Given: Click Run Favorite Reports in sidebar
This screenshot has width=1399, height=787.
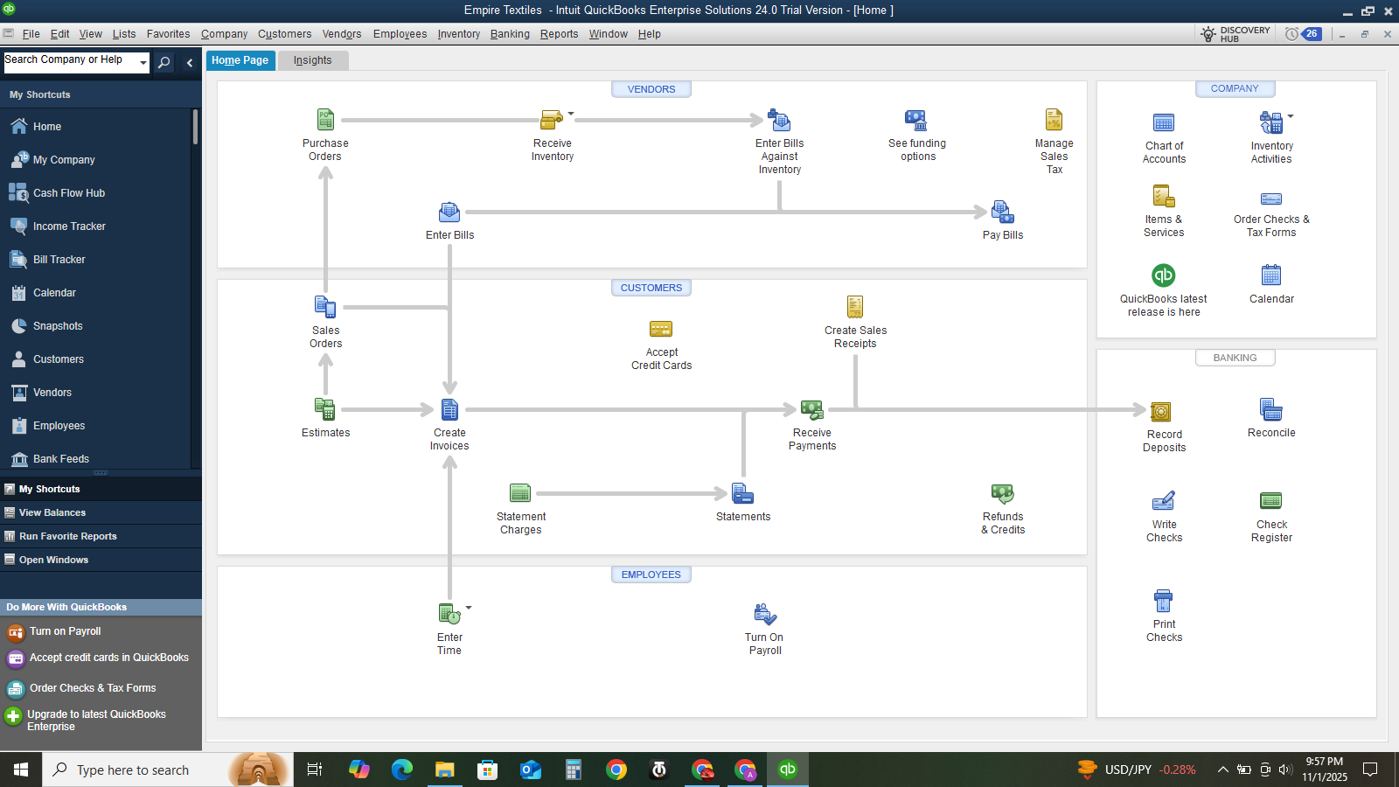Looking at the screenshot, I should (68, 536).
